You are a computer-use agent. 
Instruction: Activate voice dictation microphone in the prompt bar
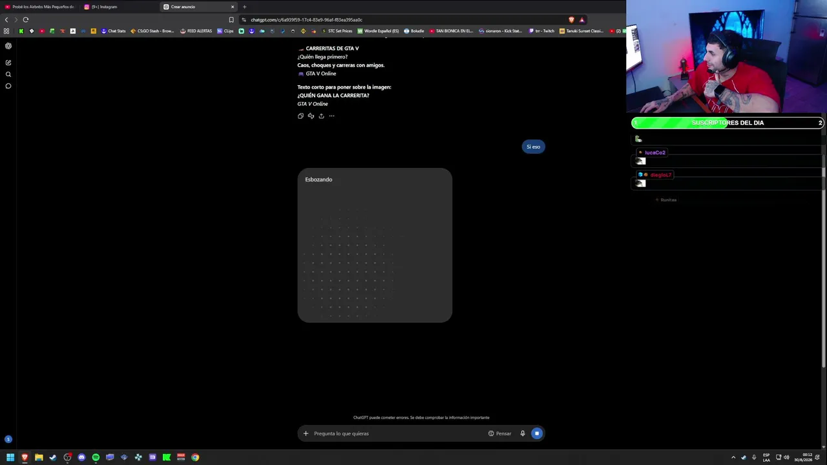click(523, 433)
